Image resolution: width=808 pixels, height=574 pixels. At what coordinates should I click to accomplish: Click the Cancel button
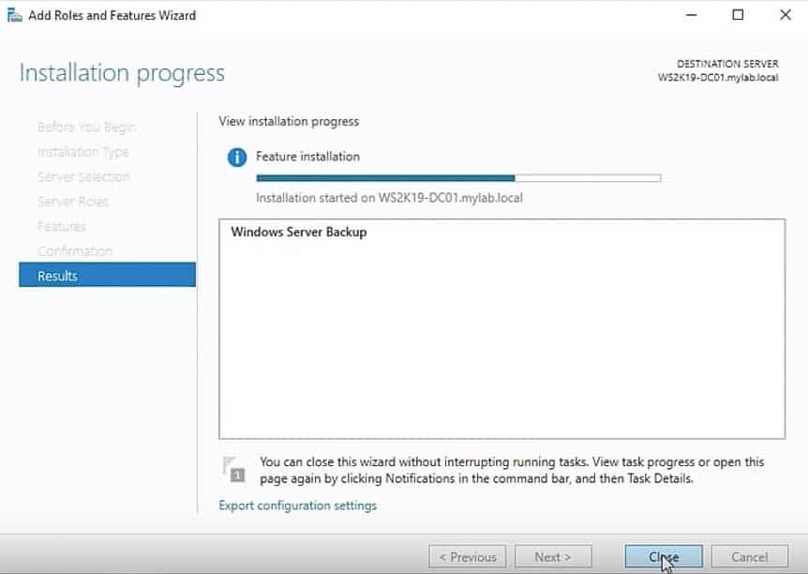click(750, 557)
